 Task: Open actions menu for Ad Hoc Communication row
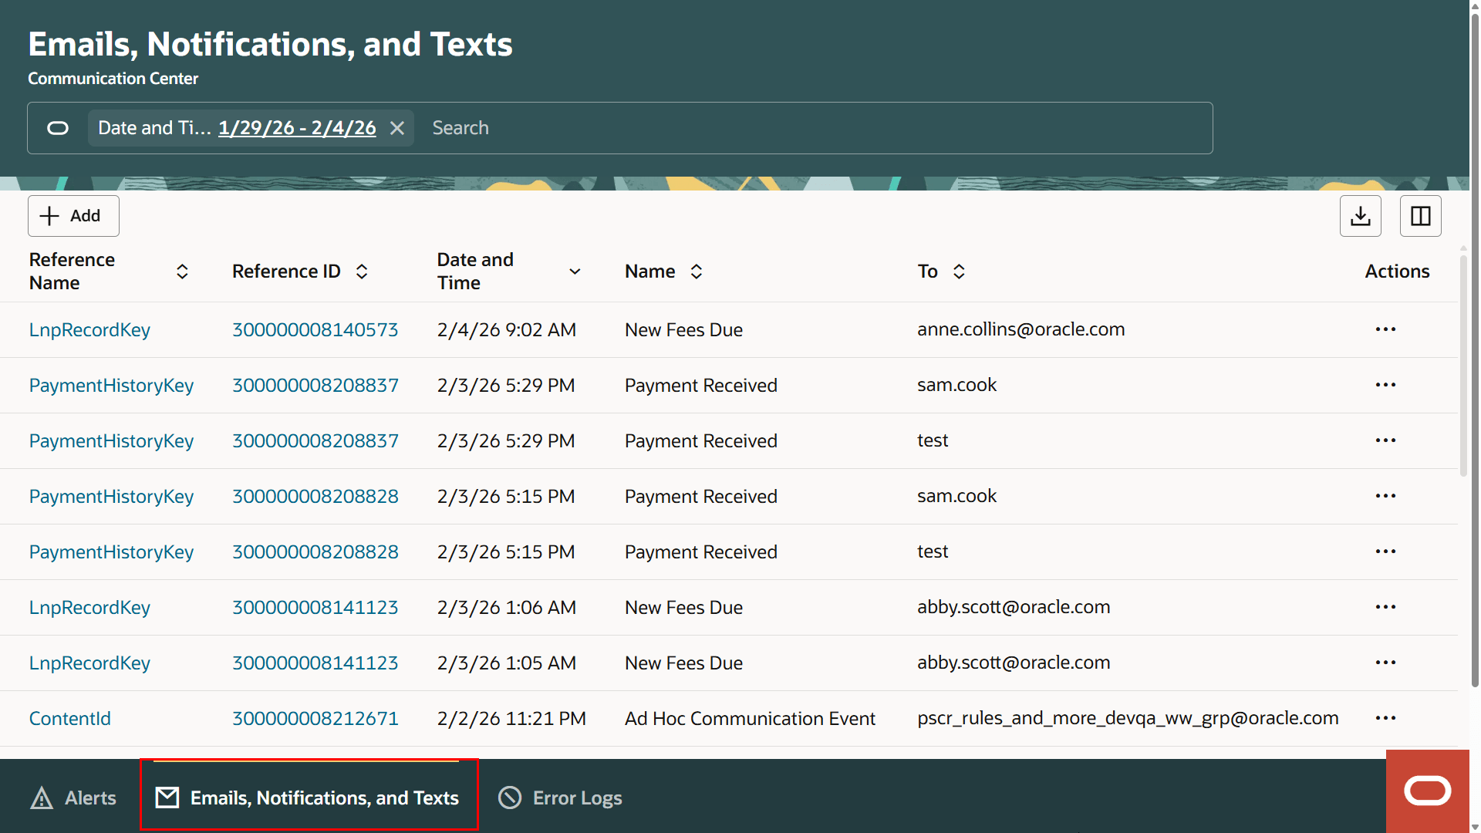[1385, 718]
